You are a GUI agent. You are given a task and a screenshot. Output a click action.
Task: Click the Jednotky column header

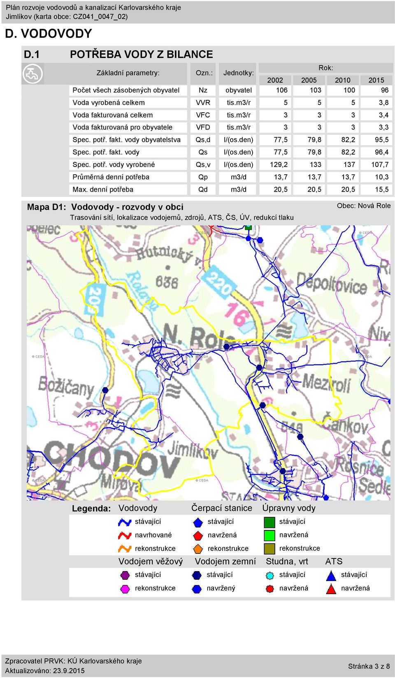point(239,73)
